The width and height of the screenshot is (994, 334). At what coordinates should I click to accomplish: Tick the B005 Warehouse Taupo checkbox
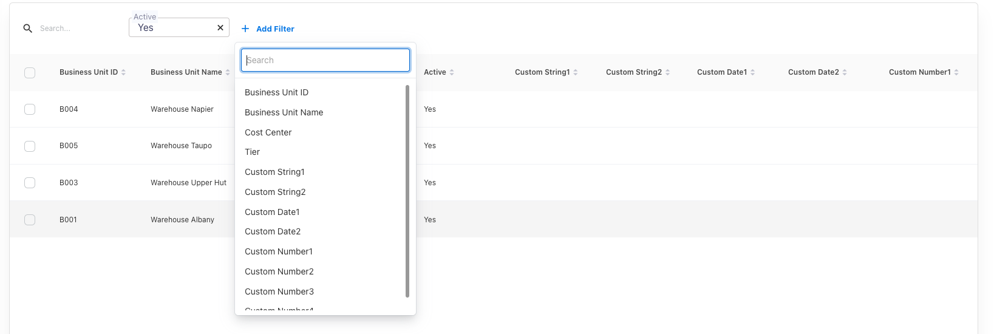tap(30, 146)
